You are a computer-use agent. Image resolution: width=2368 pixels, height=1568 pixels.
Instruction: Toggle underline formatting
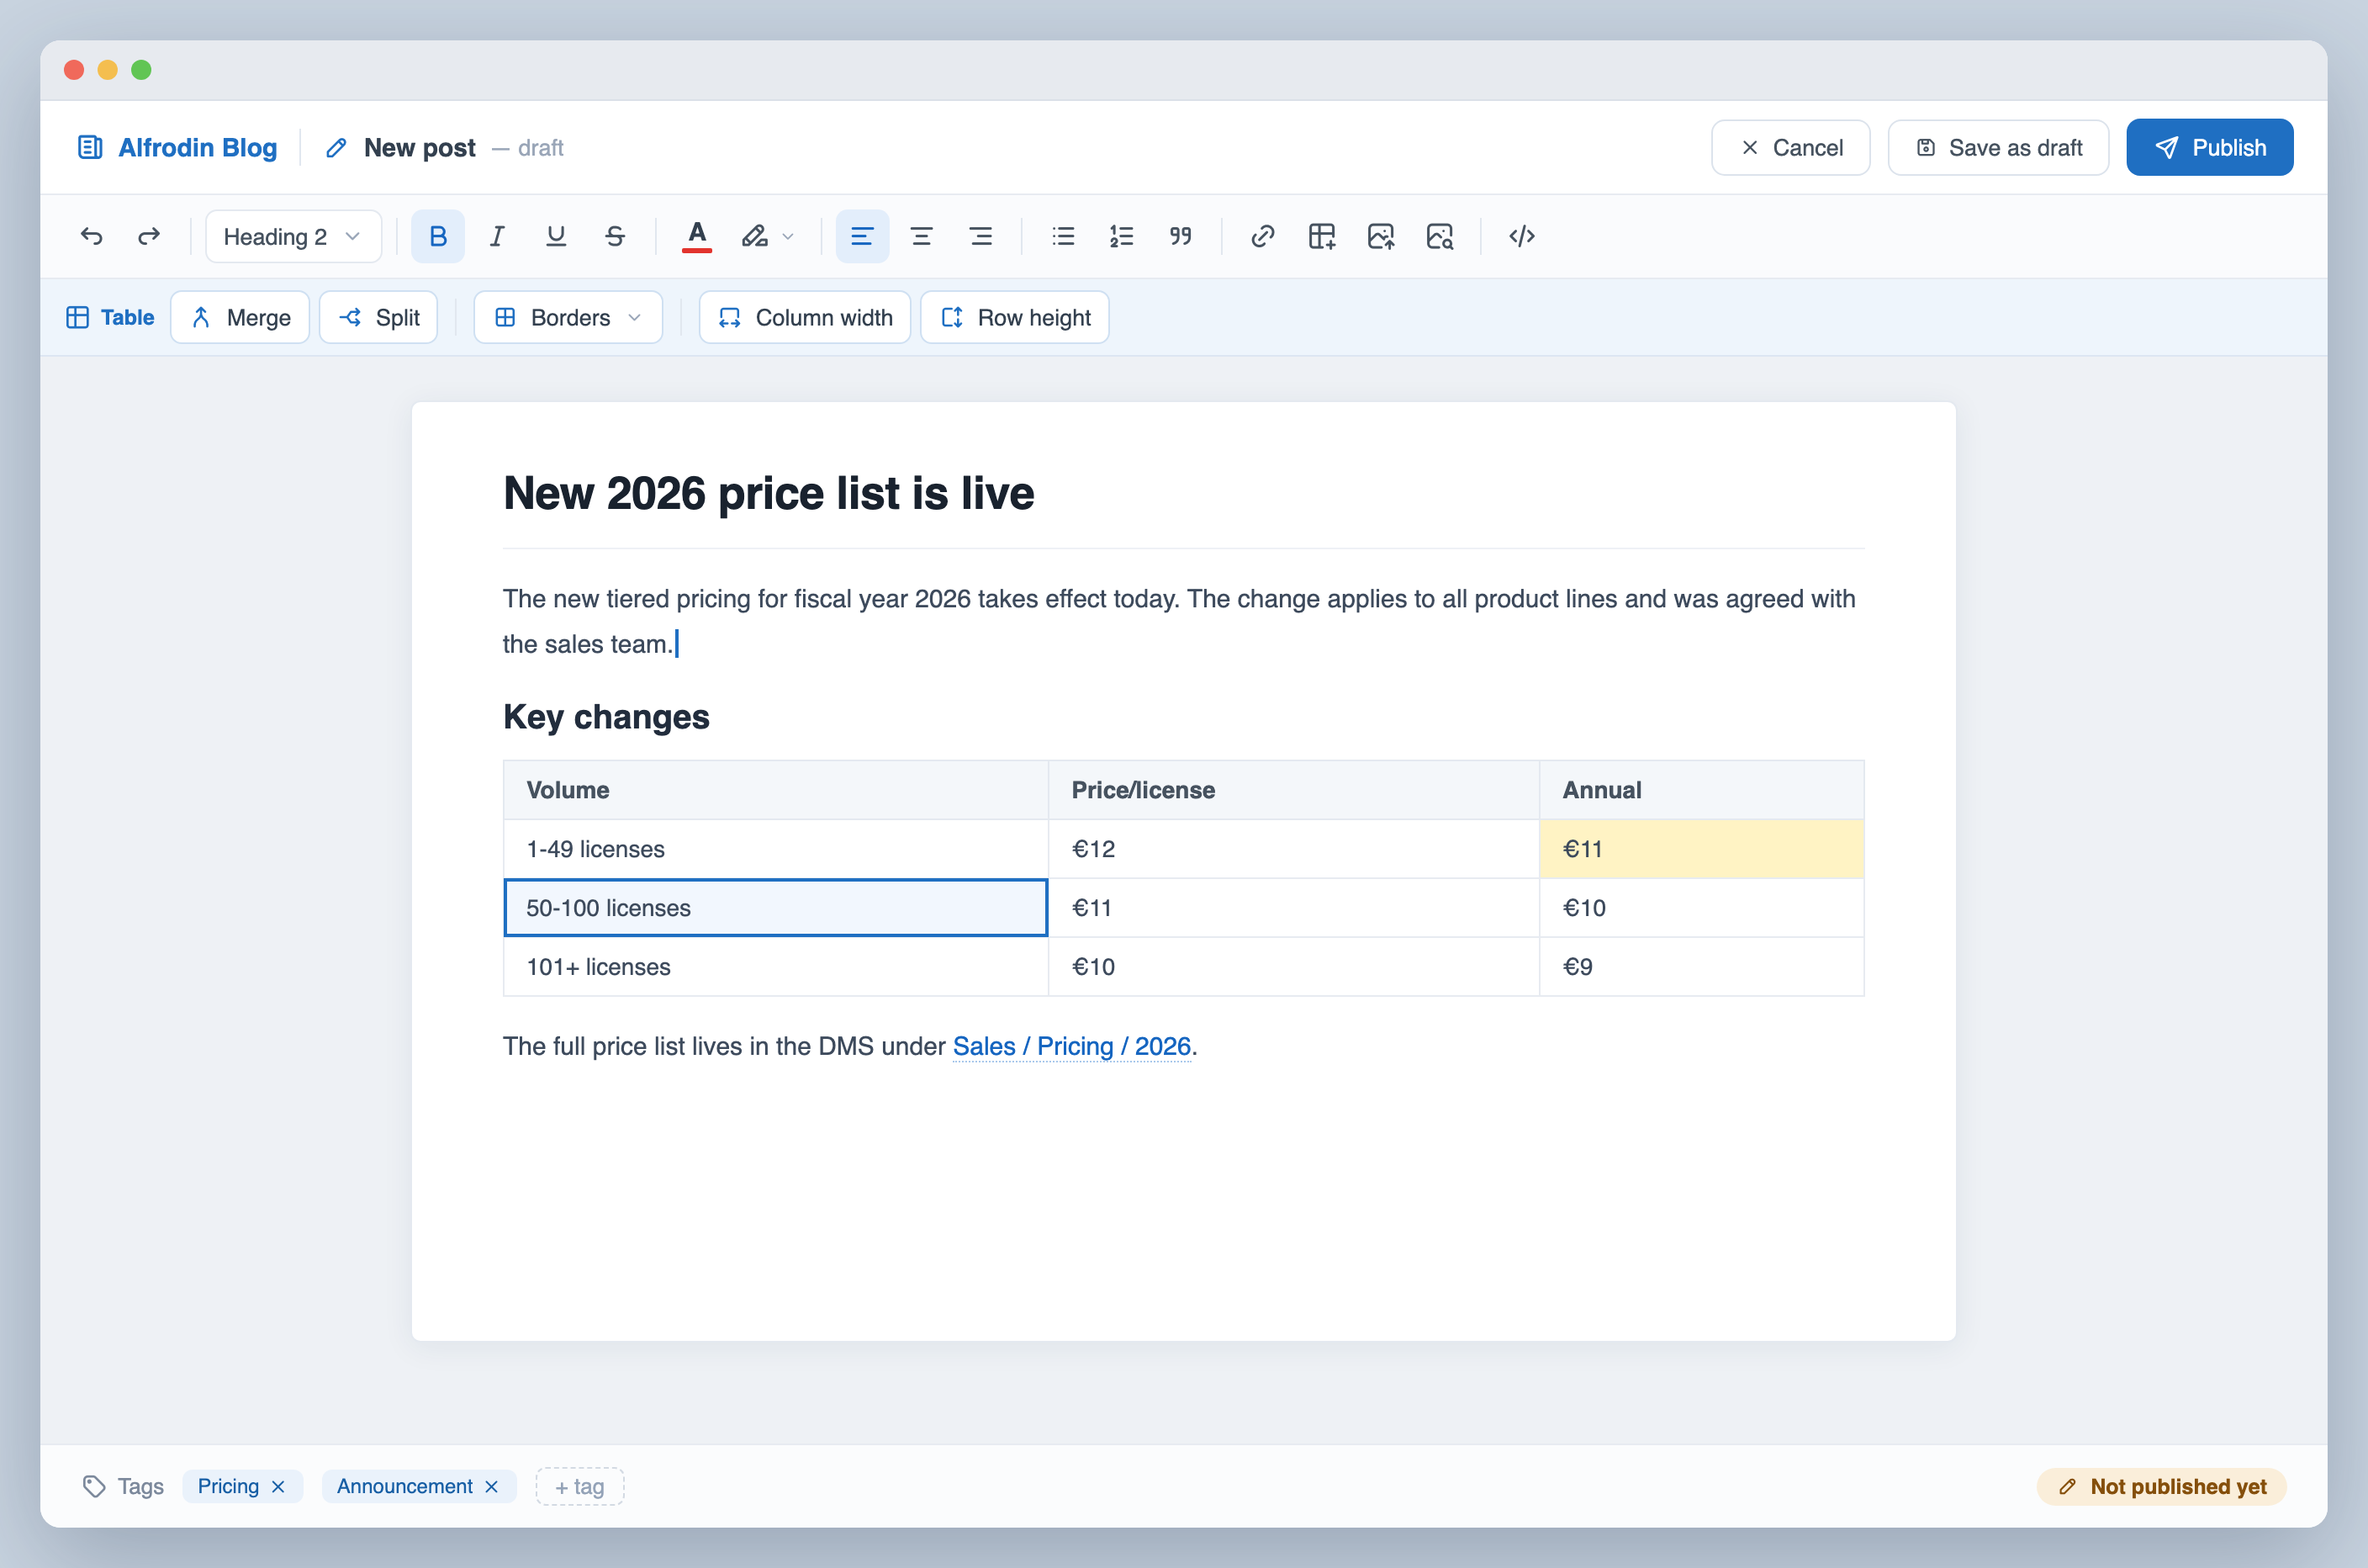click(x=556, y=236)
